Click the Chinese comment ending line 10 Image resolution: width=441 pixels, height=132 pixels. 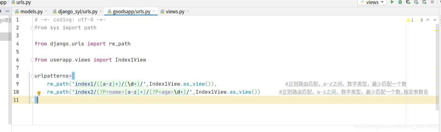[x=353, y=92]
